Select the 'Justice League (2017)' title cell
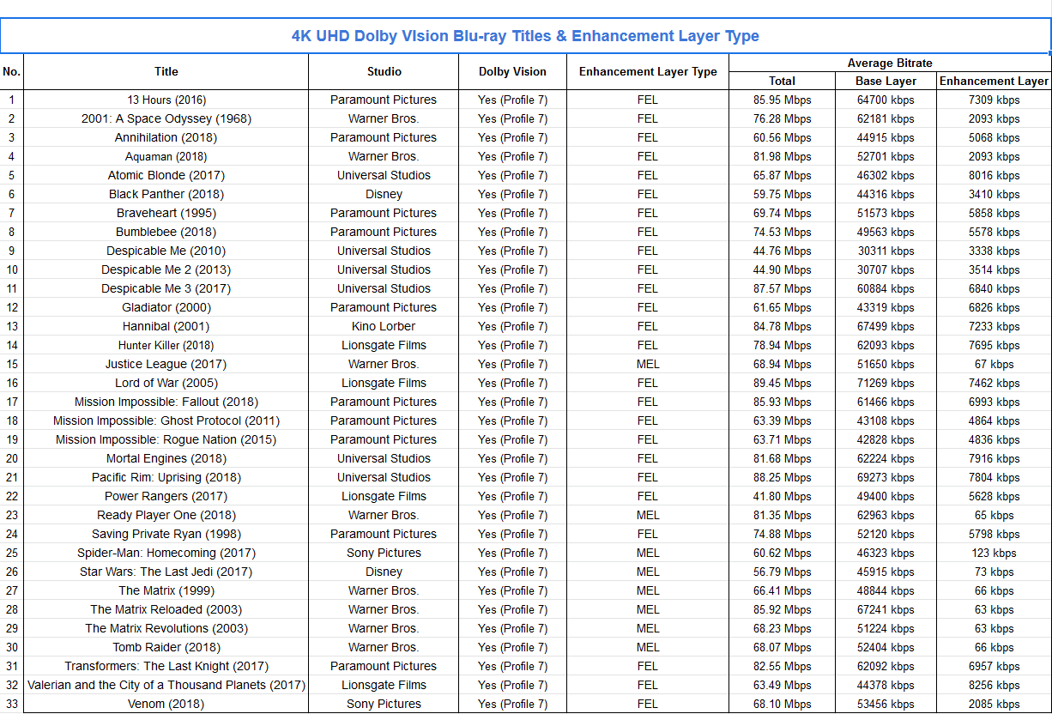 click(166, 365)
